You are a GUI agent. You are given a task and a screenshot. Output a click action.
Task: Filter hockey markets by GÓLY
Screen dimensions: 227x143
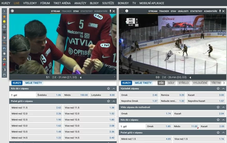point(171,83)
